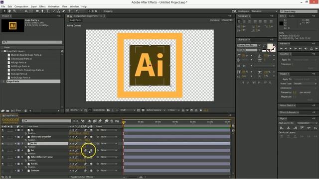319x179 pixels.
Task: Hide the After Effects Frame layer eye
Action: pyautogui.click(x=2, y=157)
